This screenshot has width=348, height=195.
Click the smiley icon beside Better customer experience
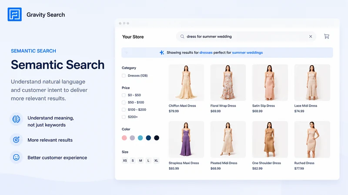point(16,157)
